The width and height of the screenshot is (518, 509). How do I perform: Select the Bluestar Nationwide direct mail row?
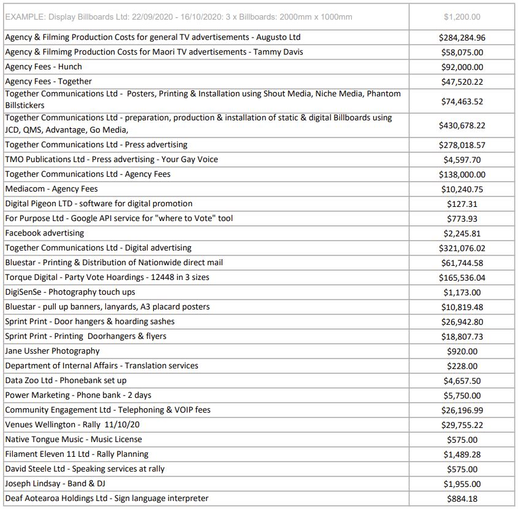pyautogui.click(x=114, y=262)
